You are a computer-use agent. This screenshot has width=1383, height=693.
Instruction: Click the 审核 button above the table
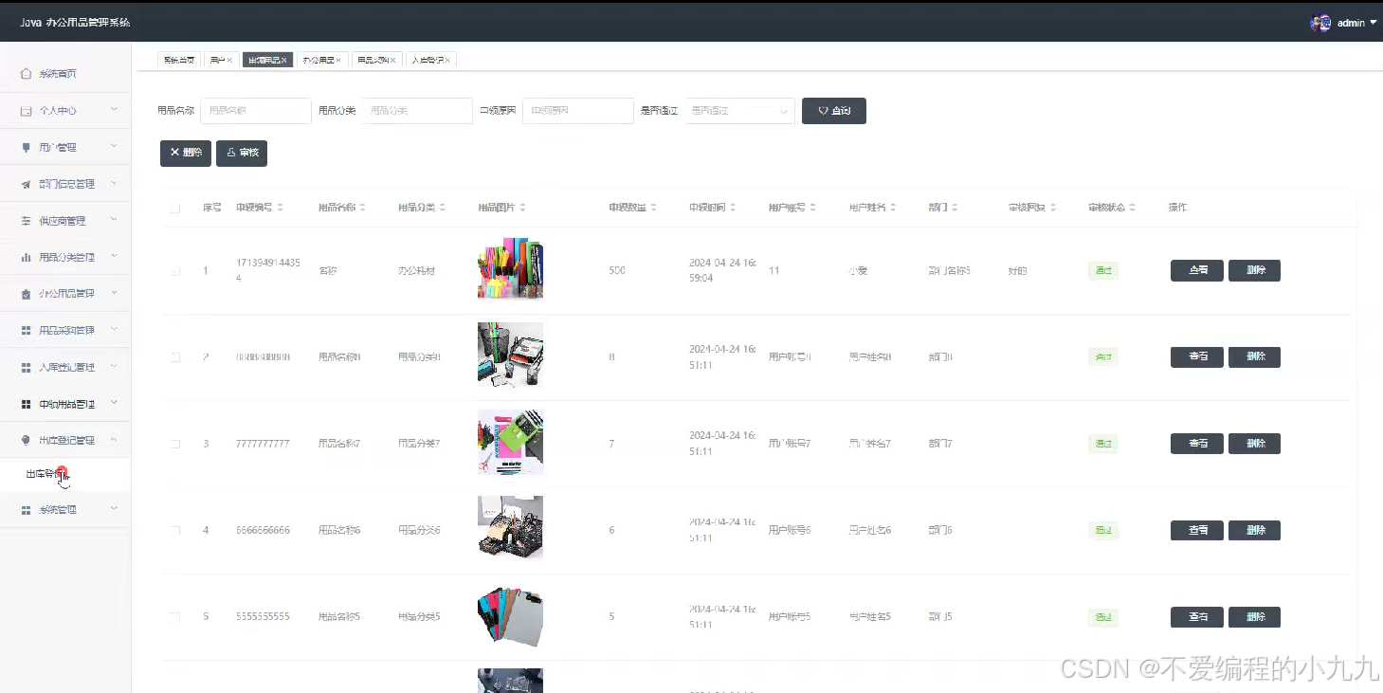coord(242,153)
